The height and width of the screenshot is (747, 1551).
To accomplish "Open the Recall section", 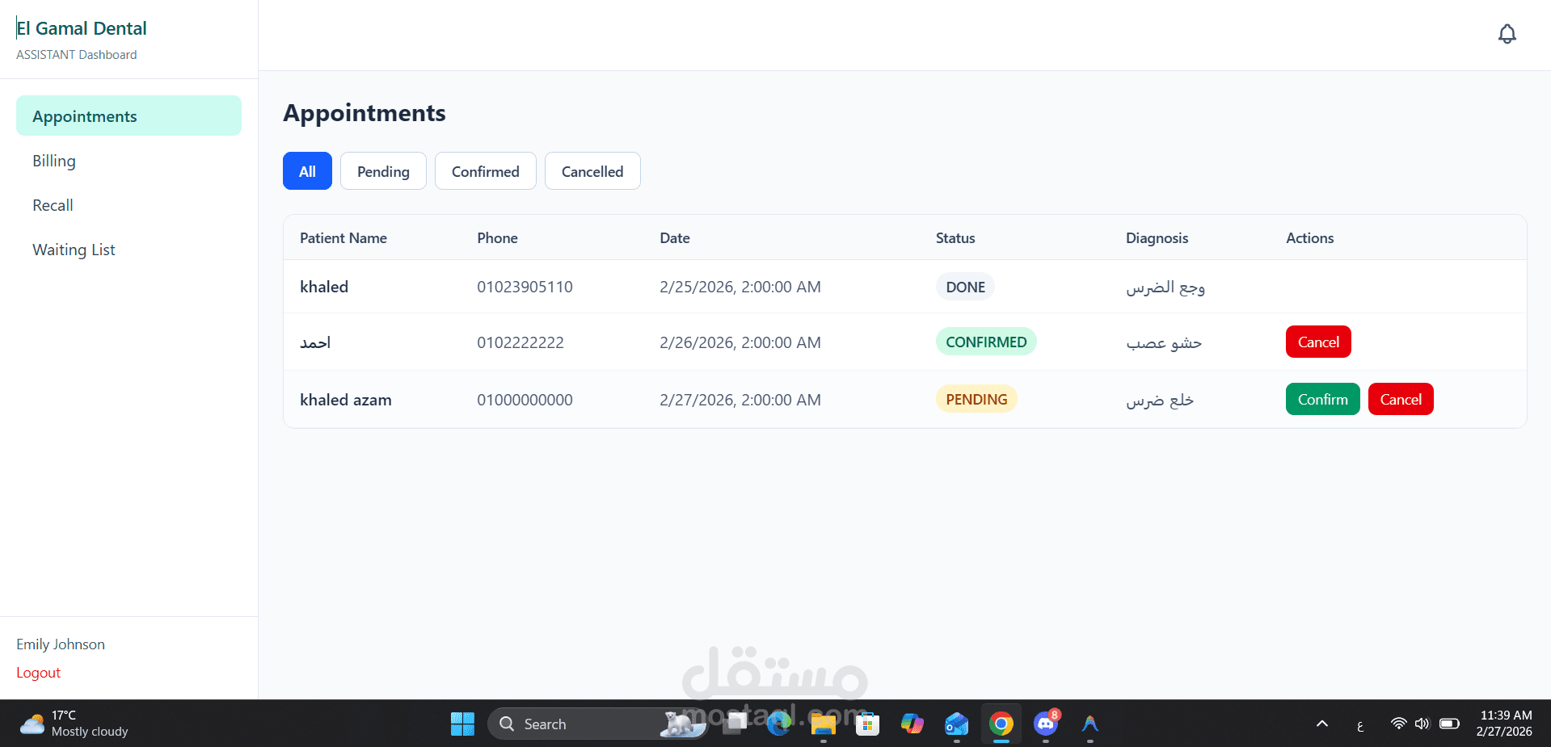I will tap(53, 205).
